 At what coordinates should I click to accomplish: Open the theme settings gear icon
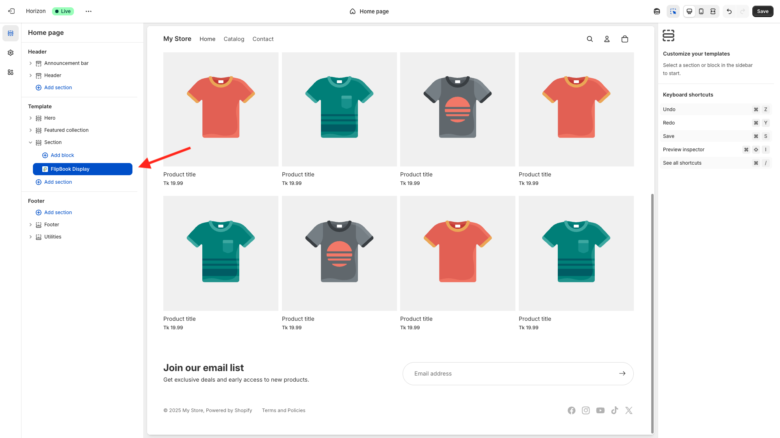click(x=11, y=53)
